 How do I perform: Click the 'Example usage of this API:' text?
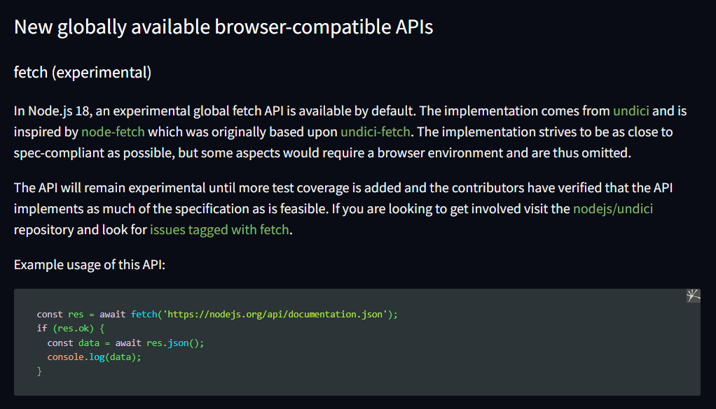tap(89, 265)
